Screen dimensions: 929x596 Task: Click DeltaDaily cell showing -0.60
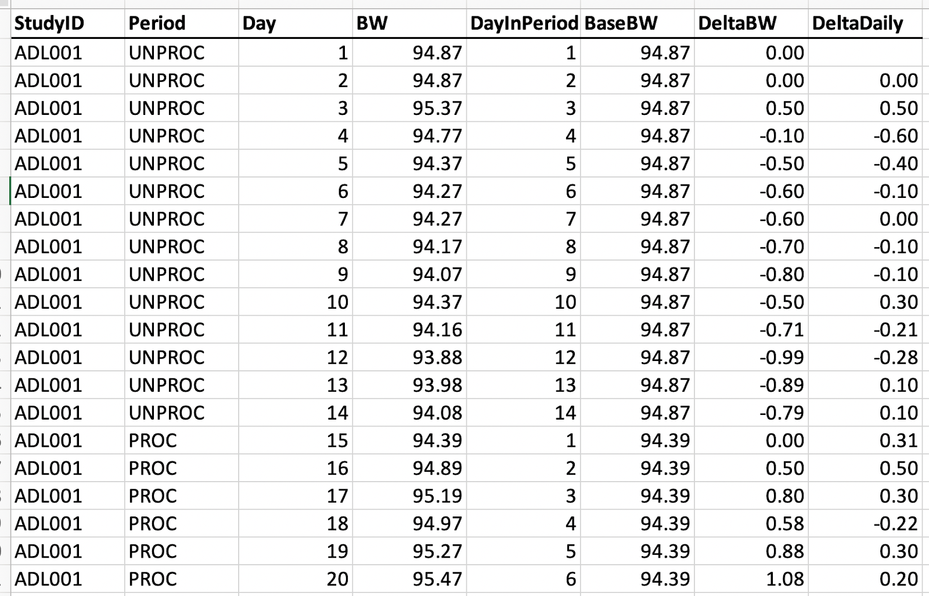pyautogui.click(x=865, y=136)
